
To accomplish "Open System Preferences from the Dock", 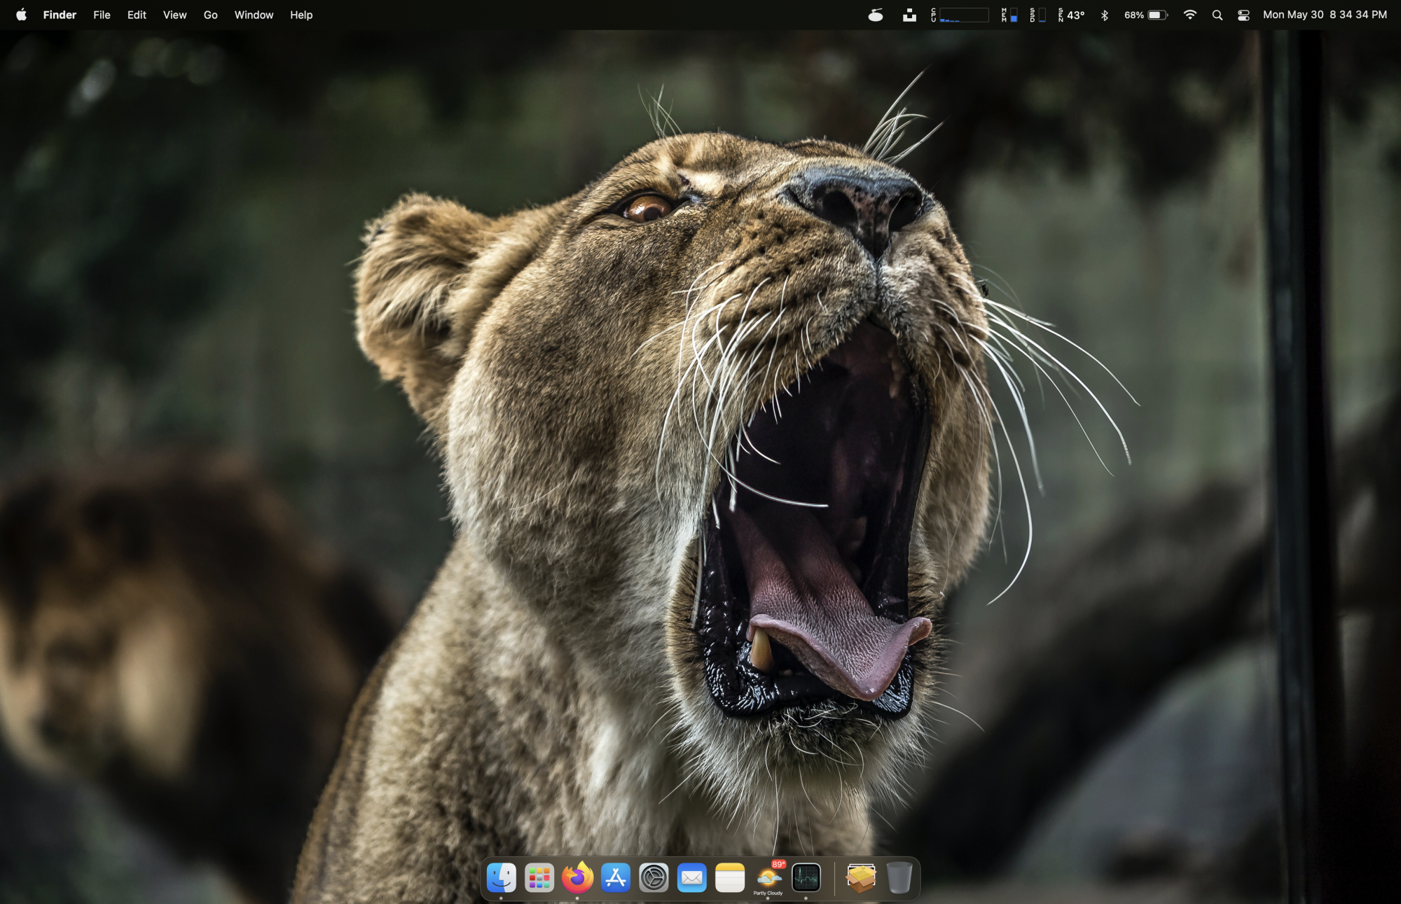I will tap(654, 877).
